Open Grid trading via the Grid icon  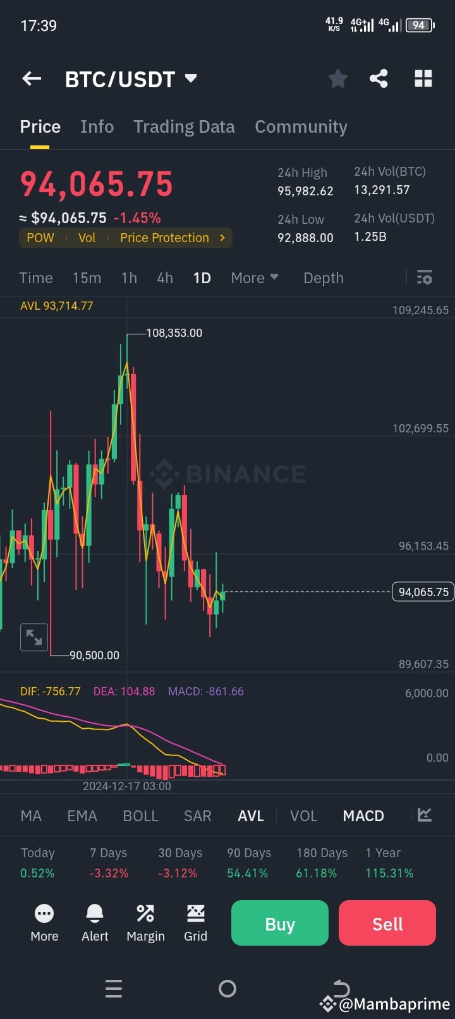(x=195, y=922)
